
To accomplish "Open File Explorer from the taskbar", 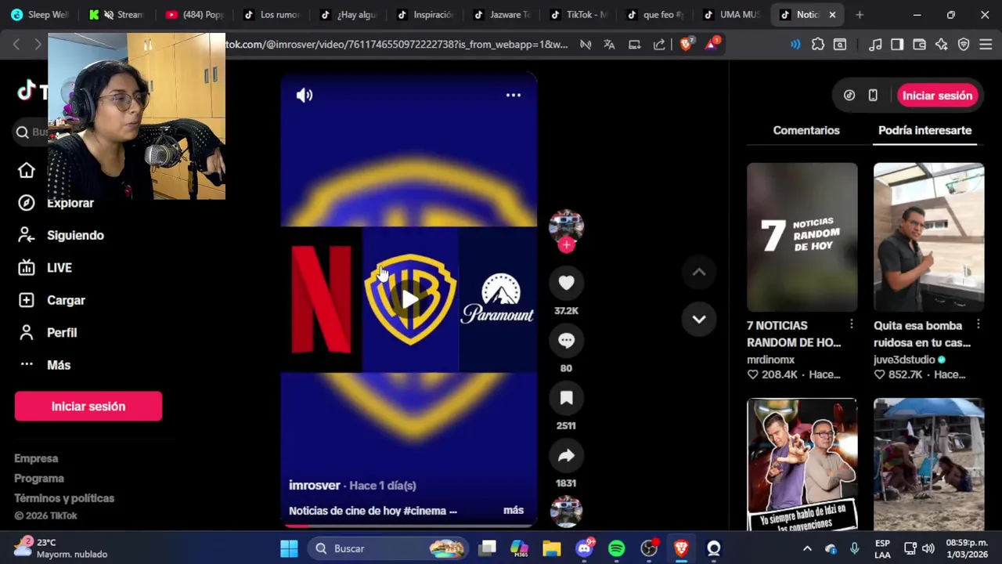I will (x=552, y=548).
